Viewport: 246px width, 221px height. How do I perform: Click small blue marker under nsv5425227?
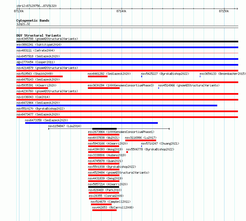pos(142,76)
